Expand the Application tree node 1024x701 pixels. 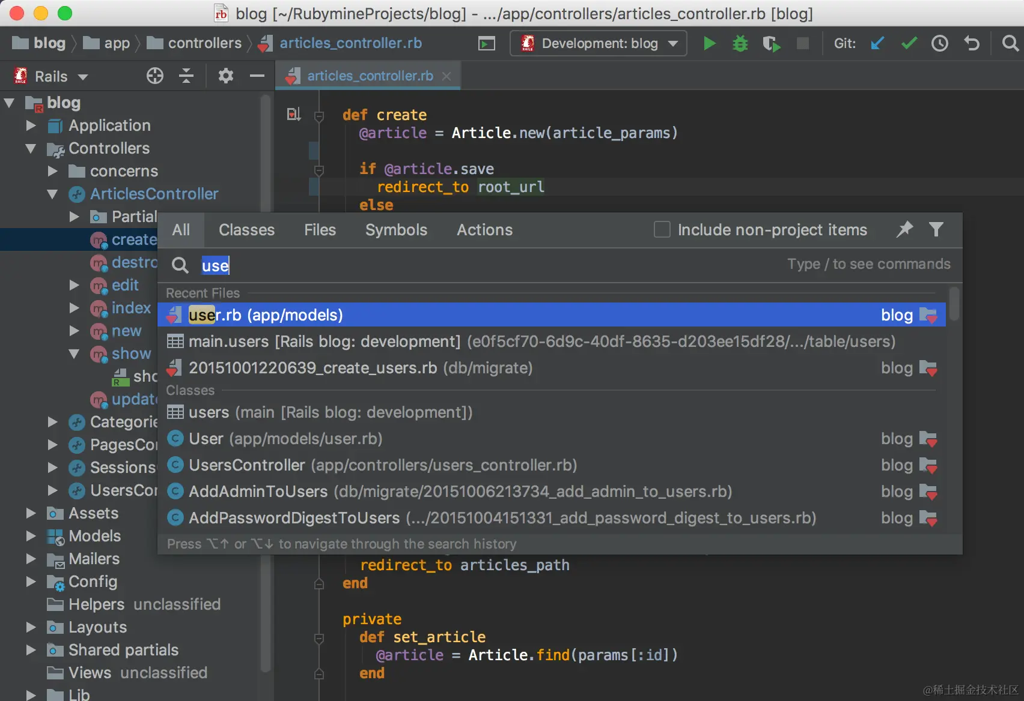[31, 125]
